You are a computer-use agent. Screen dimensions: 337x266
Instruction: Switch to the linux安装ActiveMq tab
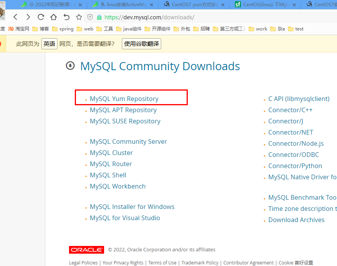click(123, 5)
